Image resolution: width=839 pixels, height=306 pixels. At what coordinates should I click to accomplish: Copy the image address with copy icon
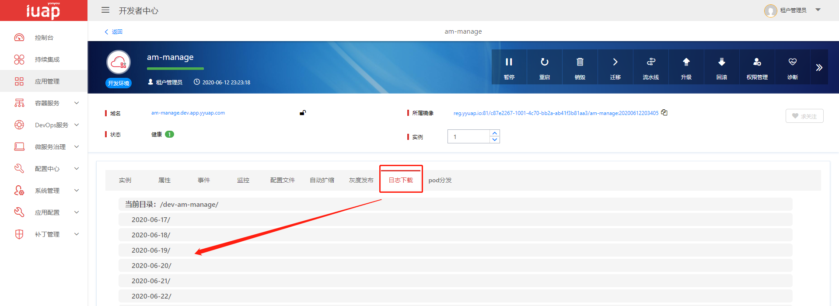coord(664,112)
